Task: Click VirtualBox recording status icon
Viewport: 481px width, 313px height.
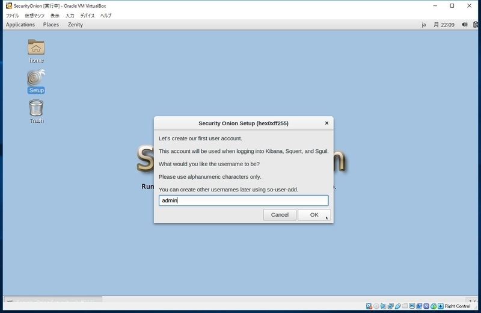Action: [419, 306]
